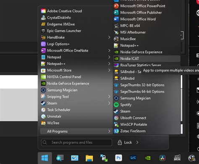Select Notepad++ in right programs list
This screenshot has width=199, height=164.
[x=147, y=45]
